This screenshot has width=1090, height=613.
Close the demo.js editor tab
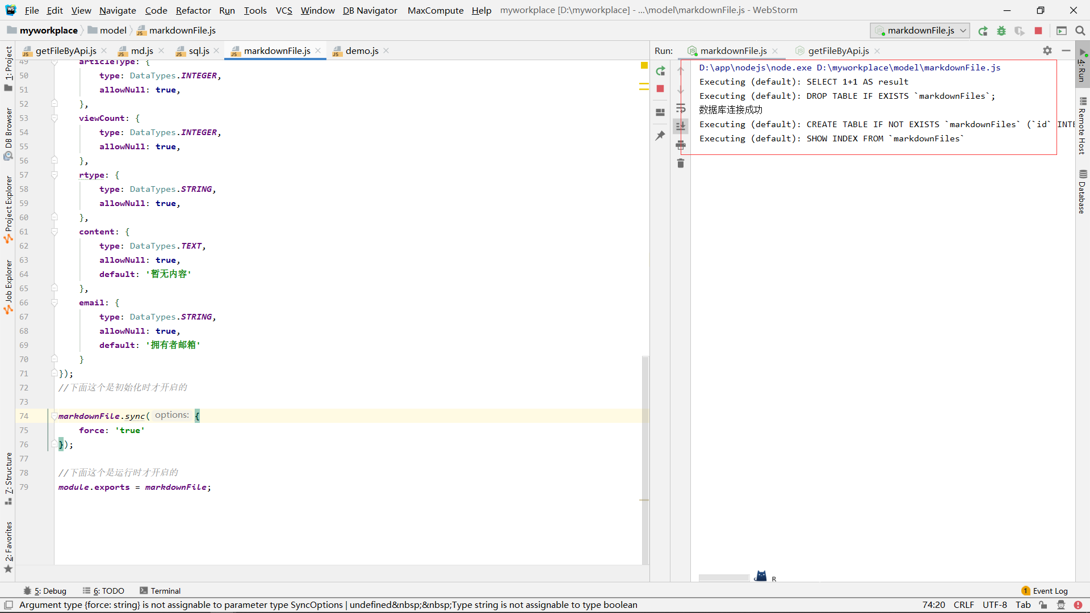point(386,51)
